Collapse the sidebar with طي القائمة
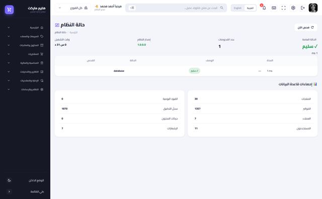Screen dimensions: 322x199 25,191
